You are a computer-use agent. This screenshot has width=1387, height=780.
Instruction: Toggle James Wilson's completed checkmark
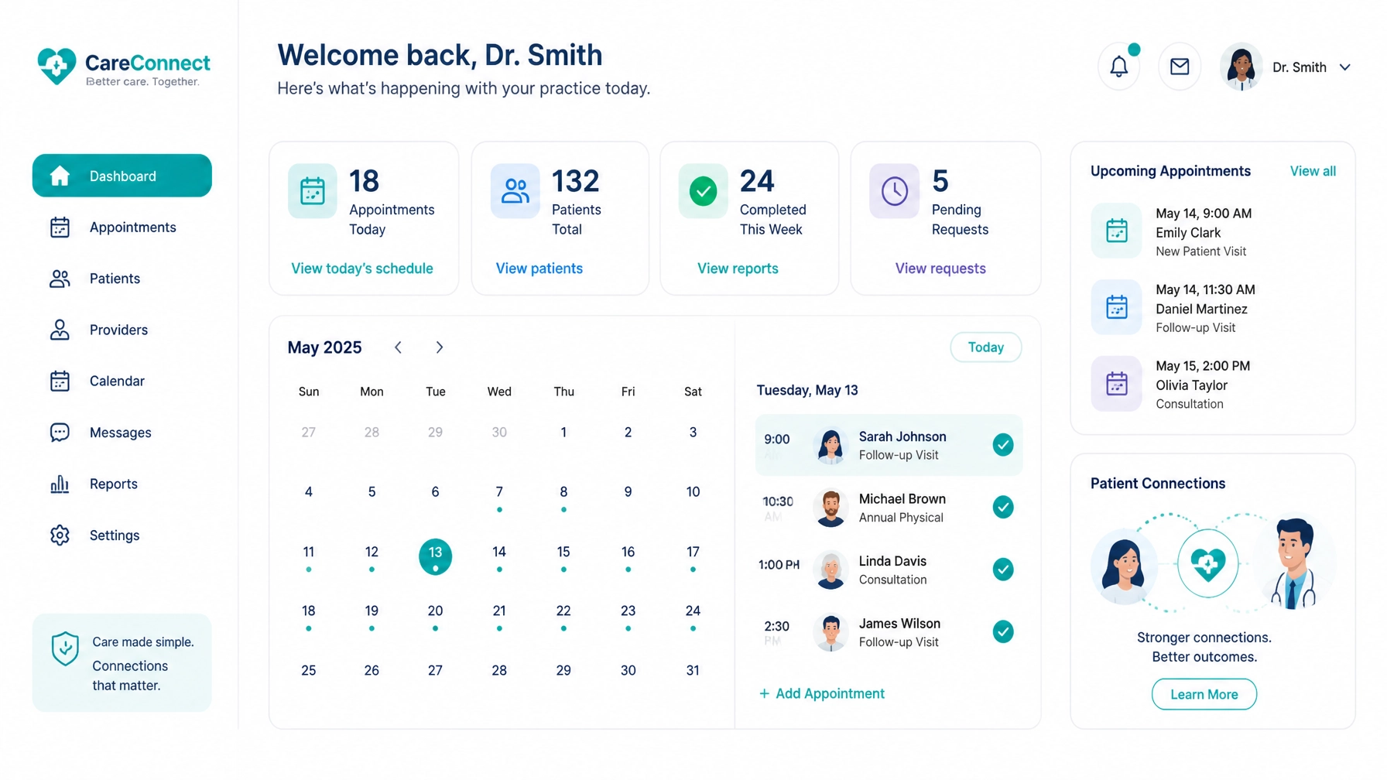(x=1003, y=631)
